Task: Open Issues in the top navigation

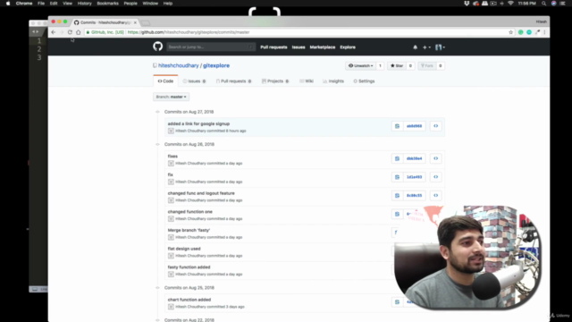Action: [x=299, y=47]
